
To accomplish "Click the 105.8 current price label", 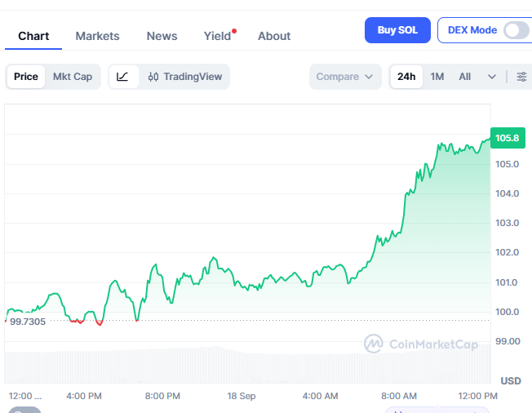I will (508, 138).
